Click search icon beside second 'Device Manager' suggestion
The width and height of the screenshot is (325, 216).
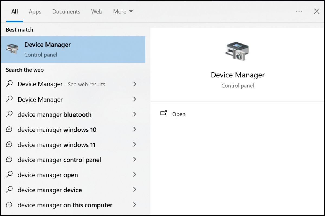(9, 99)
